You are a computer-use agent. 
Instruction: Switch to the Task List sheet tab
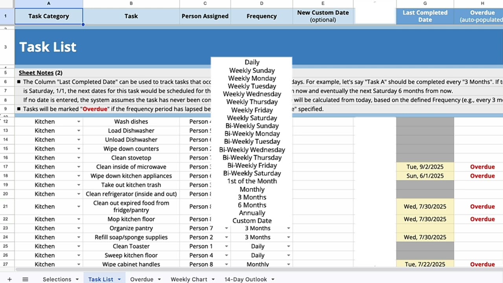pos(101,279)
